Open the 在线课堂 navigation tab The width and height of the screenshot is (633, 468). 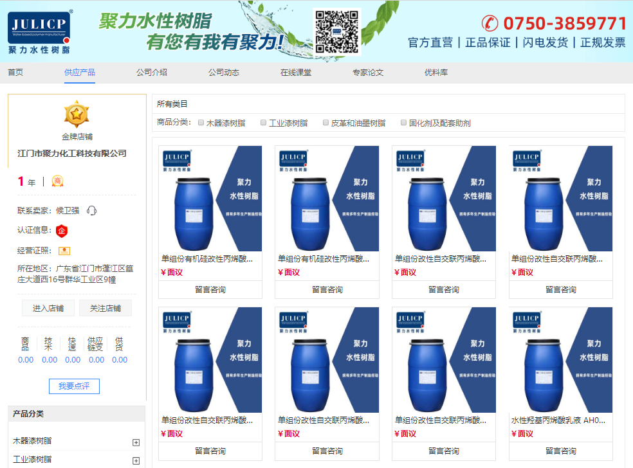296,73
